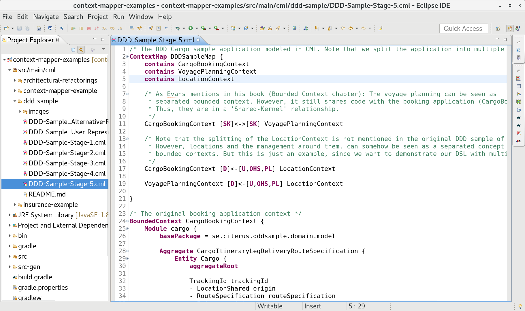The height and width of the screenshot is (311, 525).
Task: Collapse the ddd-sample folder
Action: tap(15, 101)
